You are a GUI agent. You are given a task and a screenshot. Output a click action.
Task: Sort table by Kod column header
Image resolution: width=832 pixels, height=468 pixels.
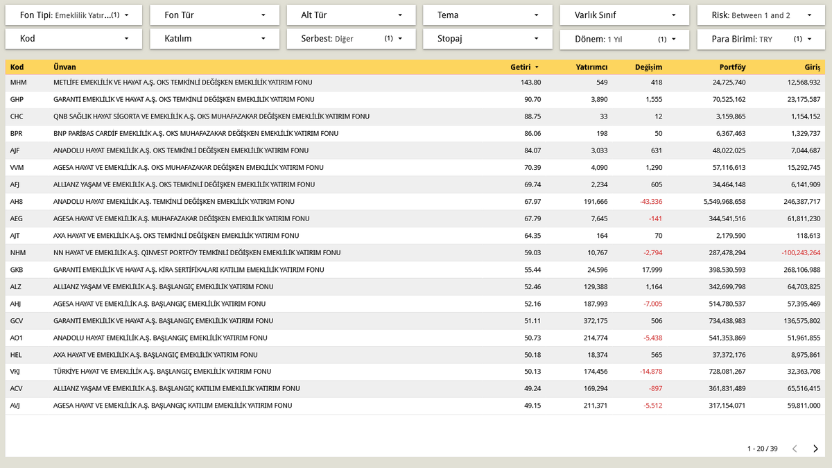pos(17,67)
